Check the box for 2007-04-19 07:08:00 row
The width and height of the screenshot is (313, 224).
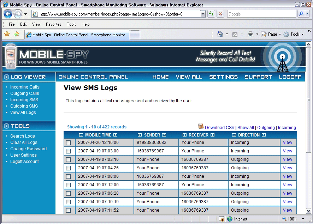(69, 177)
